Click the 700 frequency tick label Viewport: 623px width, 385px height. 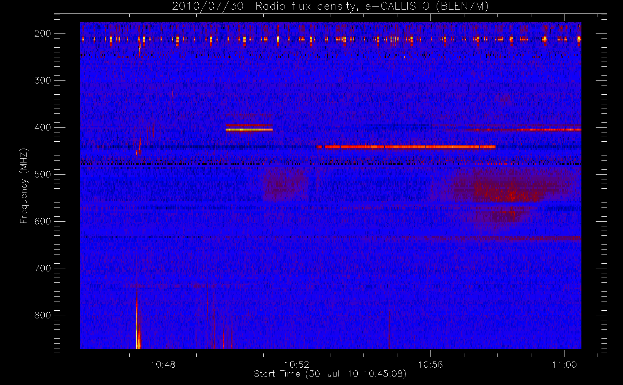pos(43,268)
